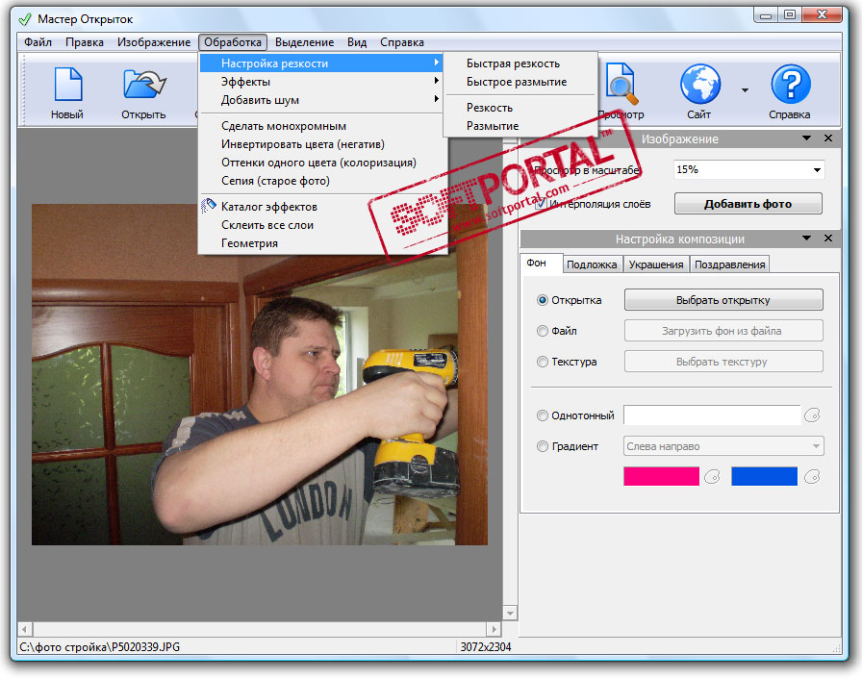Choose Quick sharpen (Быстрая резкость)

point(520,63)
